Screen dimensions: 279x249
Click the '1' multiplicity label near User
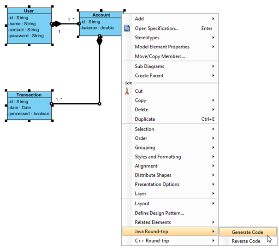59,32
